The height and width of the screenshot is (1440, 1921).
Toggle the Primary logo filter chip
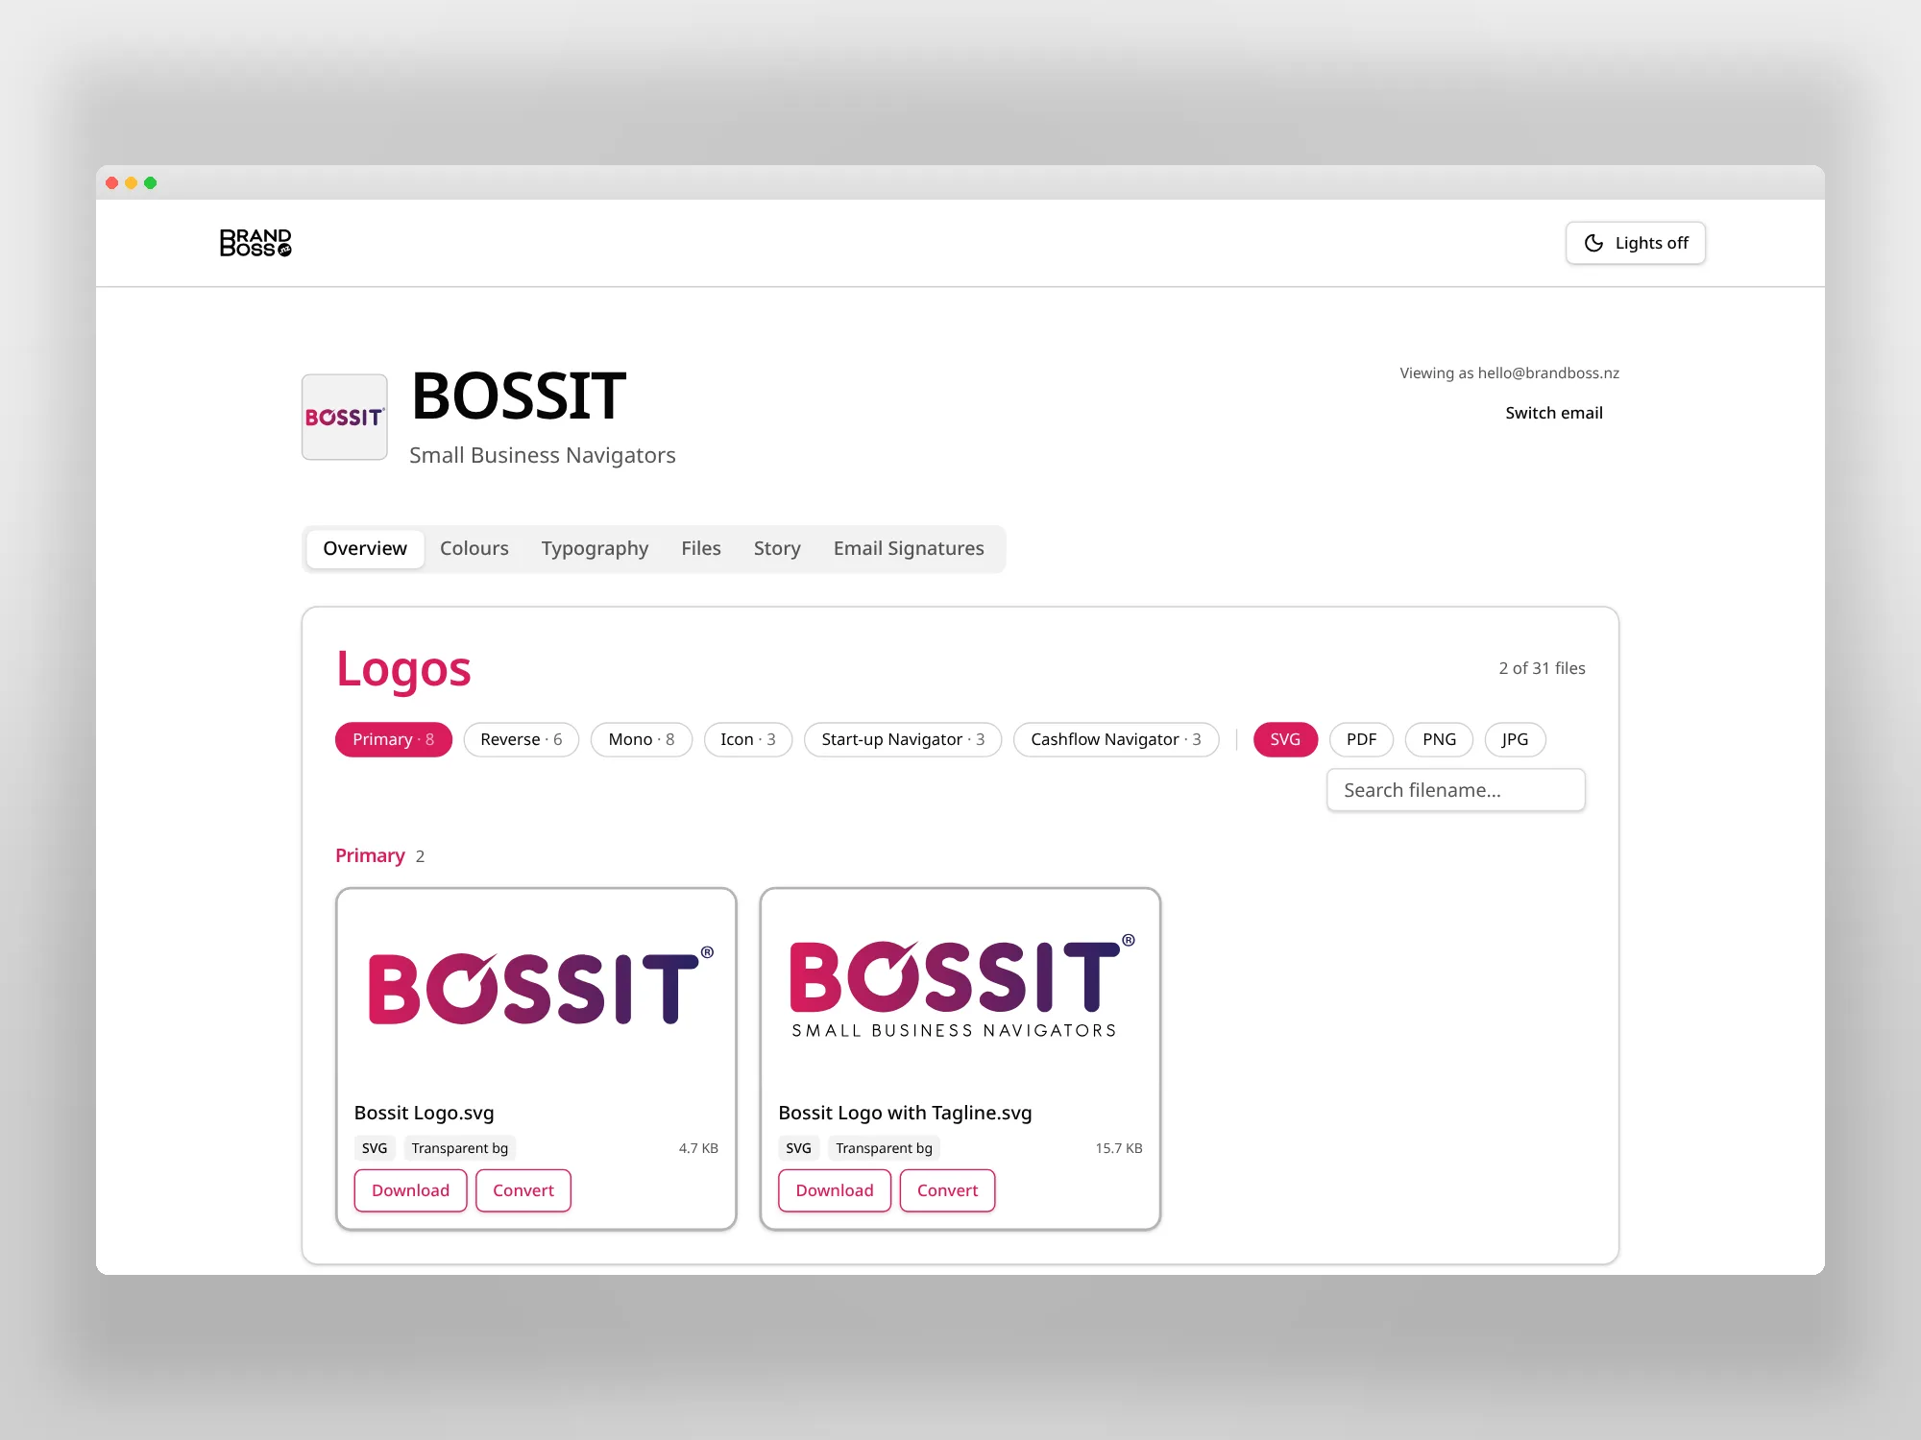[393, 739]
